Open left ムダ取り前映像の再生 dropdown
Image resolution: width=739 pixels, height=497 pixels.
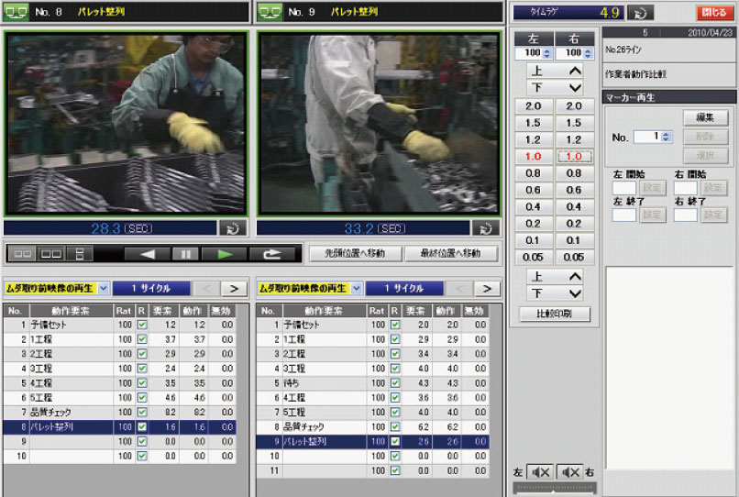tap(104, 288)
